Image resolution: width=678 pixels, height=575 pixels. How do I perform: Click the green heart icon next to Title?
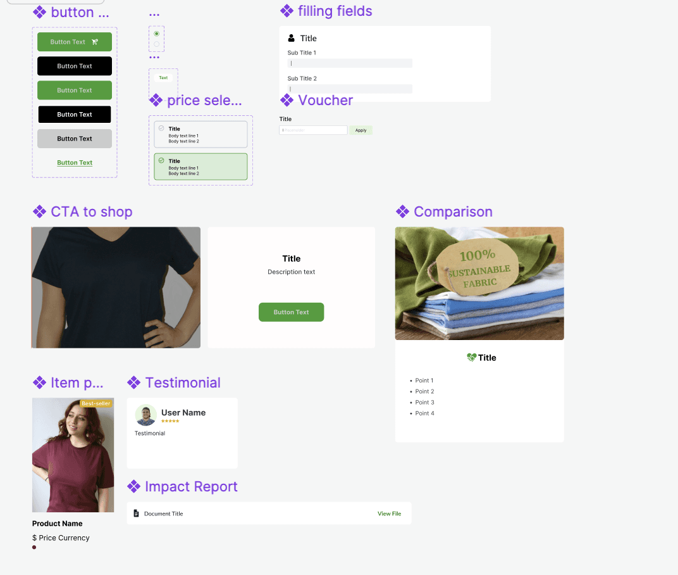[x=471, y=357]
